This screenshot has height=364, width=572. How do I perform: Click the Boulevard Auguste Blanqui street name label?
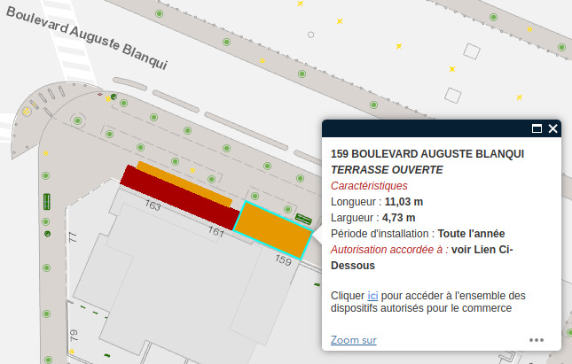[84, 40]
